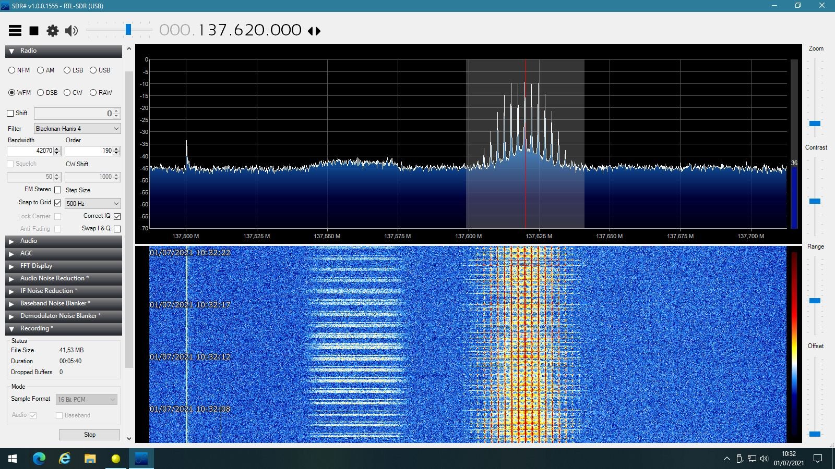This screenshot has width=835, height=469.
Task: Collapse the Radio panel
Action: (64, 51)
